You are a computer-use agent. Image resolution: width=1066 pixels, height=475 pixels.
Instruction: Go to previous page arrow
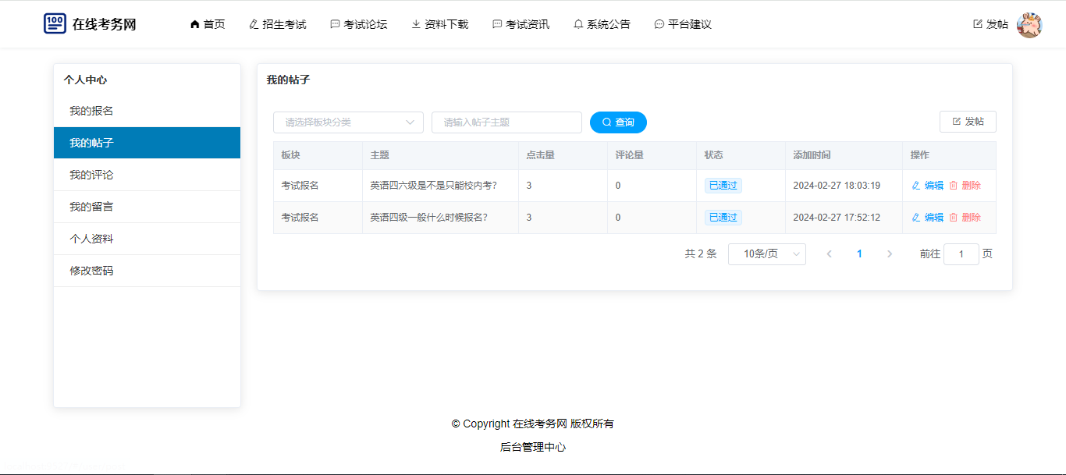[x=829, y=254]
